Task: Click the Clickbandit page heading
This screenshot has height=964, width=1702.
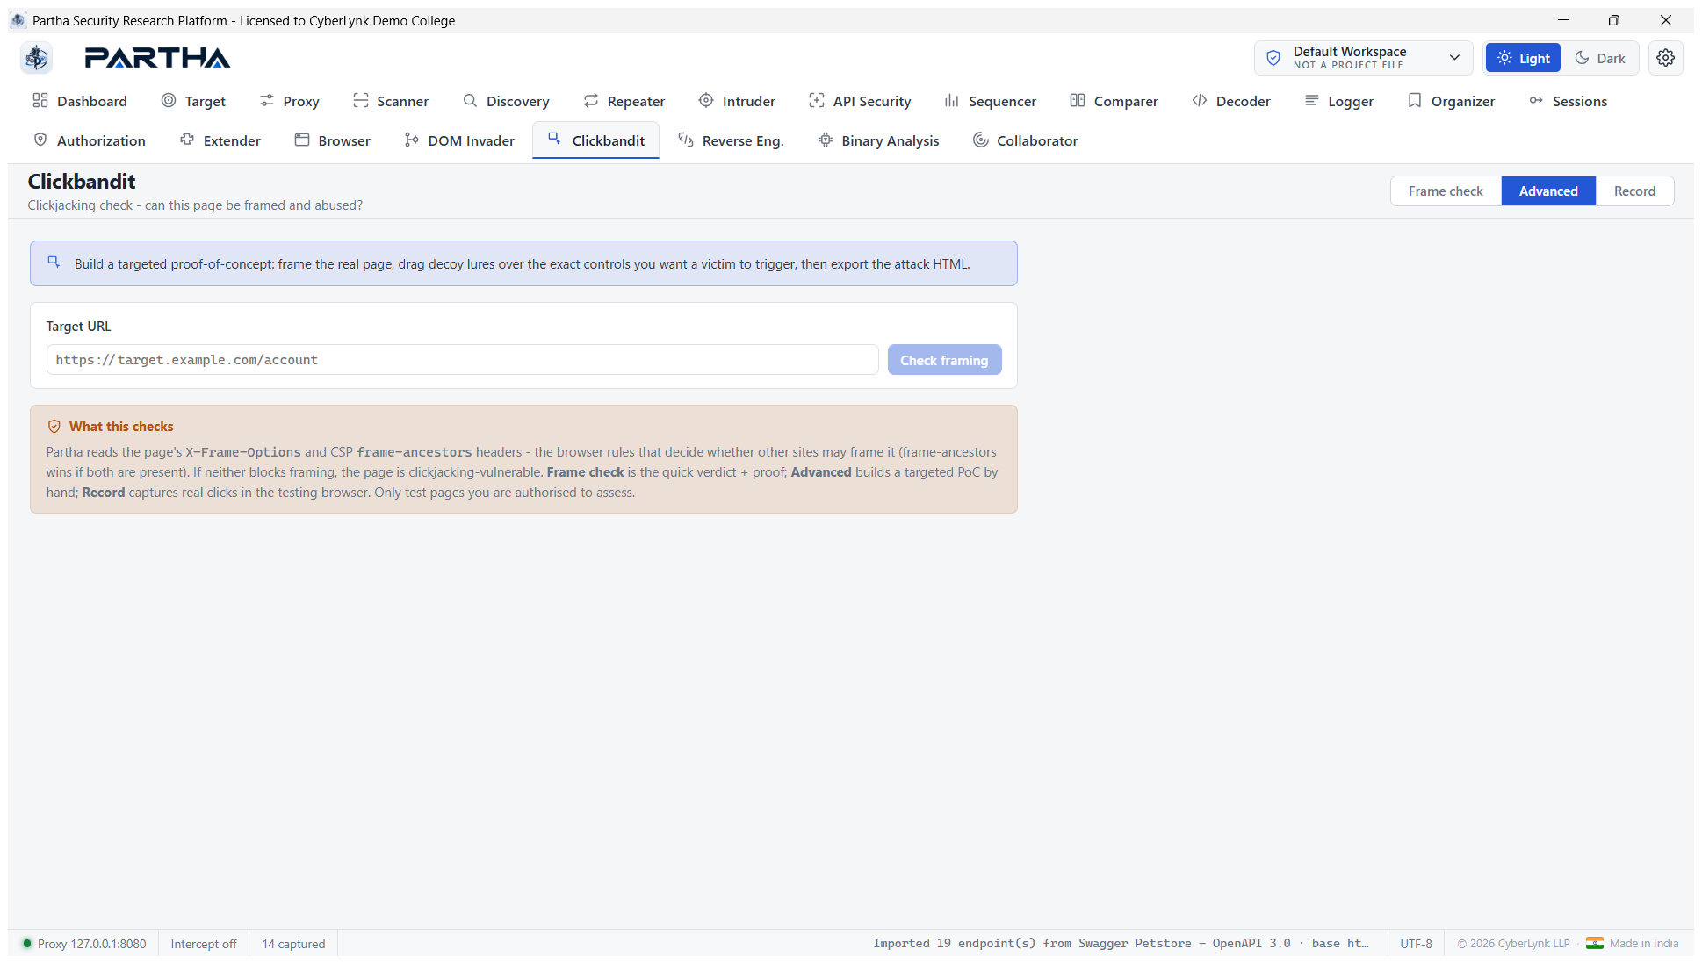Action: pyautogui.click(x=82, y=182)
